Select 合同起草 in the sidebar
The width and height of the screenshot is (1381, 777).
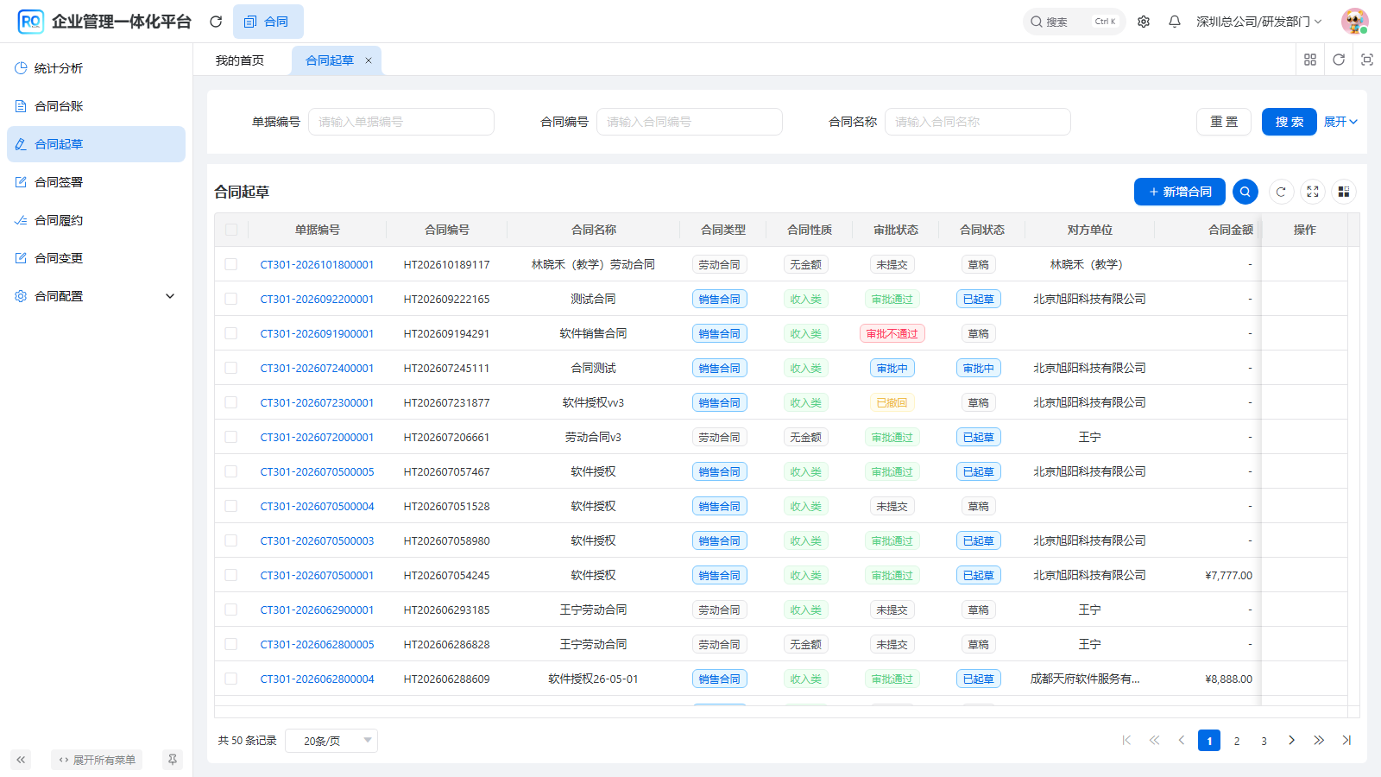[96, 144]
